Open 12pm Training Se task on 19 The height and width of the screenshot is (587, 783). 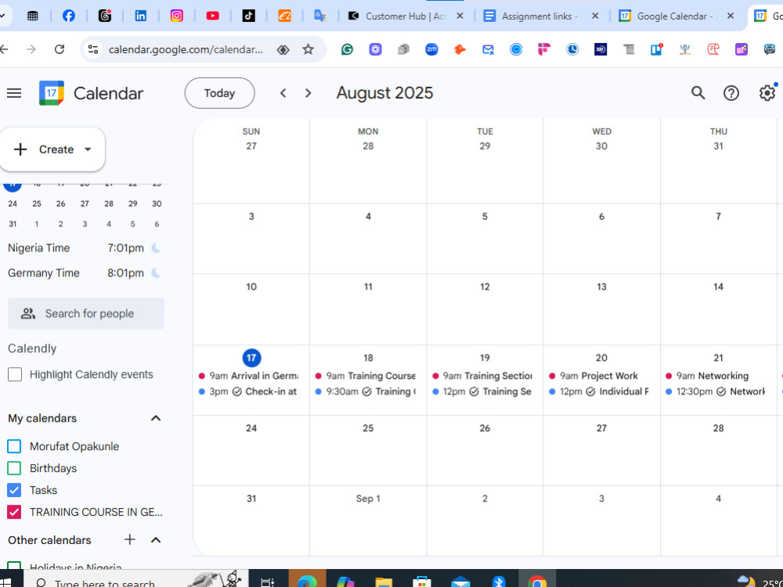pyautogui.click(x=482, y=392)
